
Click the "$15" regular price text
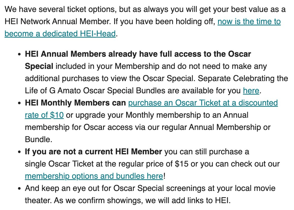point(182,164)
